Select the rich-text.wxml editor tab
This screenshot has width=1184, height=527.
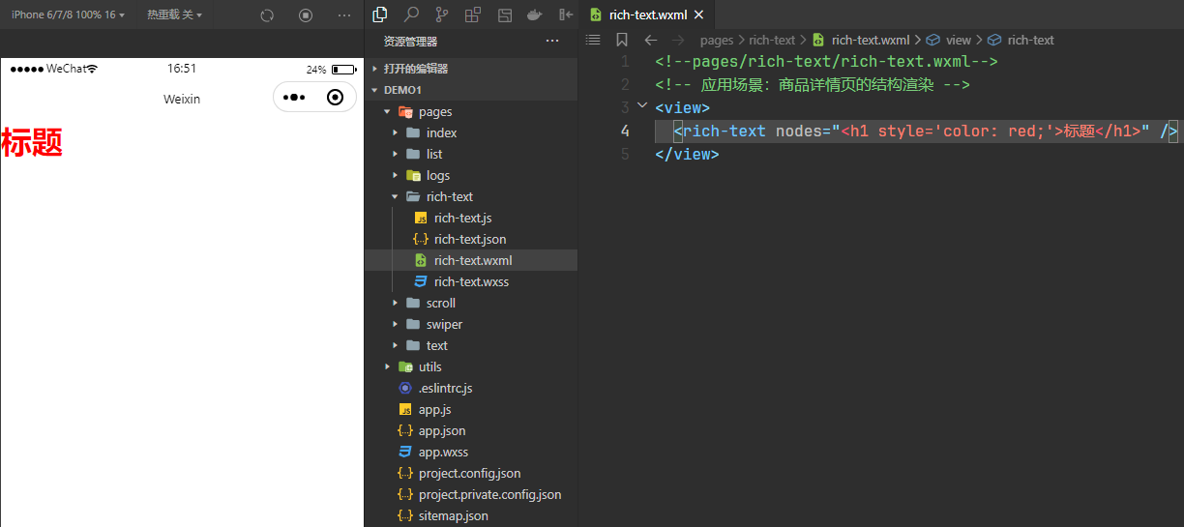pyautogui.click(x=647, y=15)
